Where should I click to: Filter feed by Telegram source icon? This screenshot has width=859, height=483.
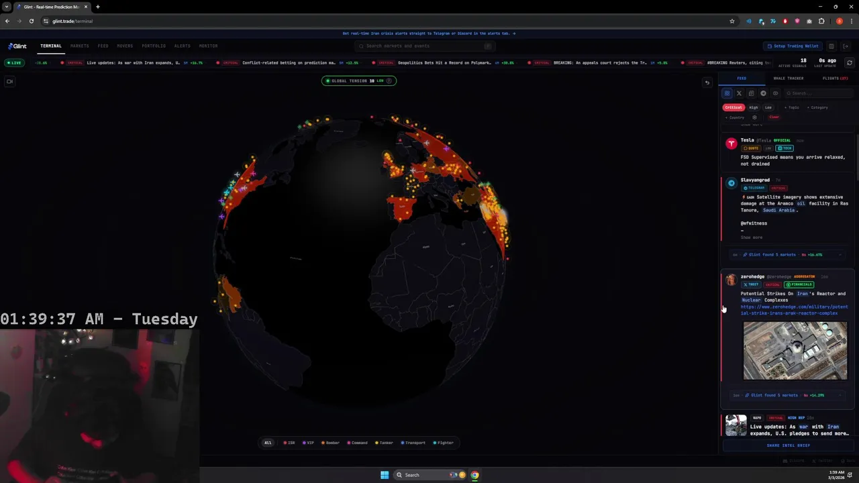point(763,93)
